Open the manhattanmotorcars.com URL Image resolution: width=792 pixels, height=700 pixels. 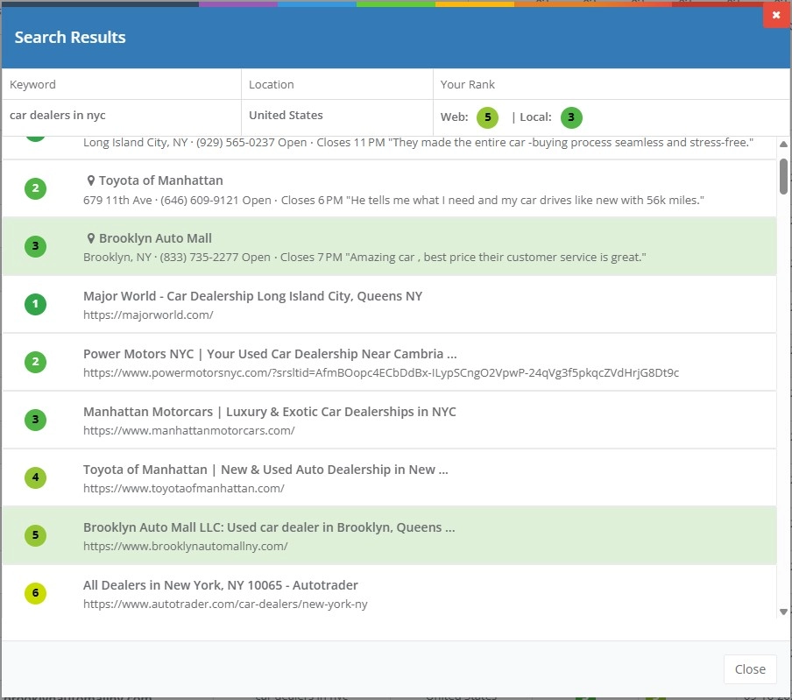[189, 431]
